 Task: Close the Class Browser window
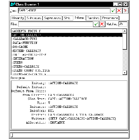126,4
